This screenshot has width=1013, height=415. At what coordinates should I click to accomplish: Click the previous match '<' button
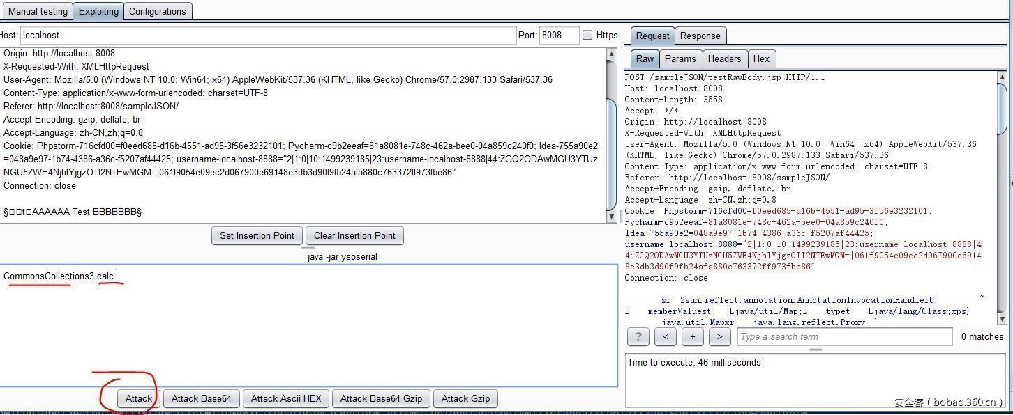pyautogui.click(x=666, y=337)
